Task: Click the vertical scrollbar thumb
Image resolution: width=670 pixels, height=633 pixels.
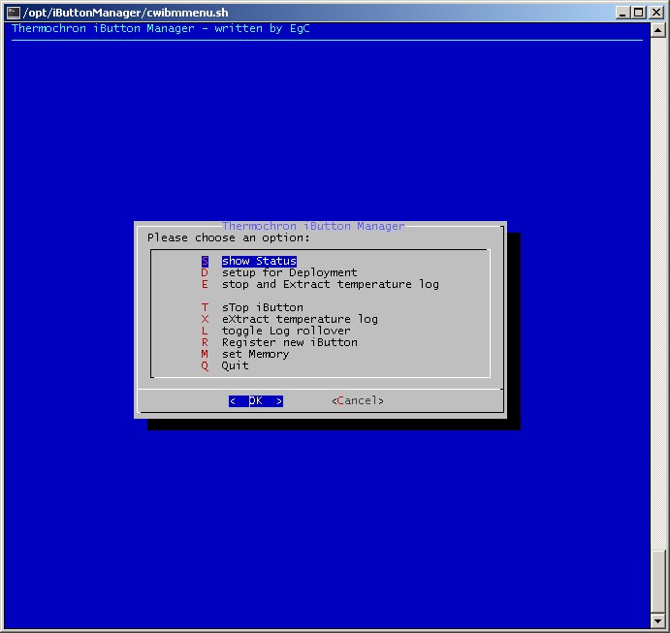Action: coord(658,582)
